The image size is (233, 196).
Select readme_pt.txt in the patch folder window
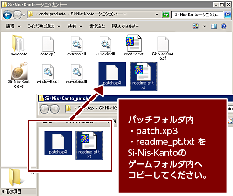pos(89,145)
